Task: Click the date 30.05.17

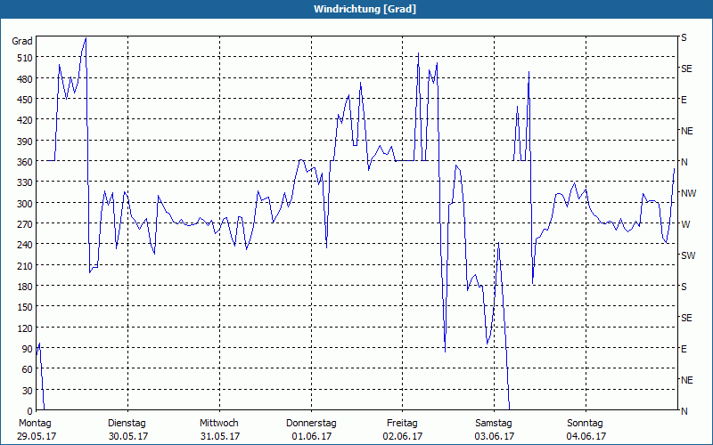Action: click(x=128, y=436)
